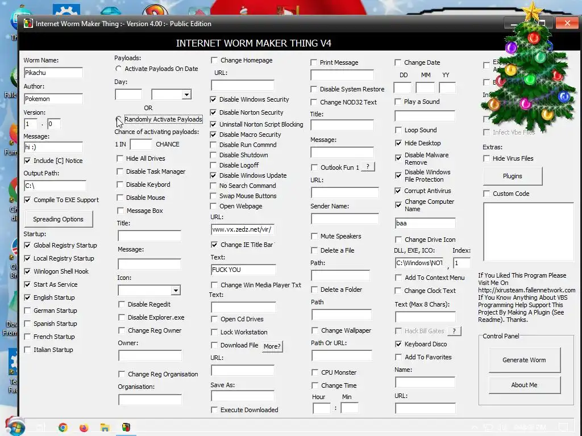Viewport: 582px width, 436px height.
Task: Click the Spreading Options button
Action: click(59, 219)
